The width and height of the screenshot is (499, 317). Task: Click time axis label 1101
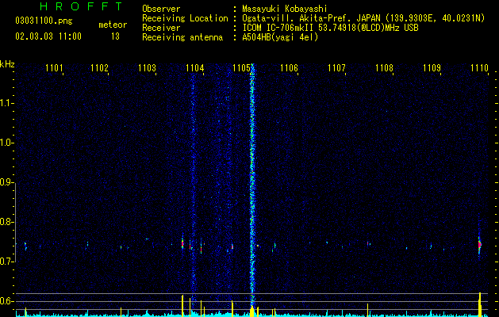(x=54, y=67)
